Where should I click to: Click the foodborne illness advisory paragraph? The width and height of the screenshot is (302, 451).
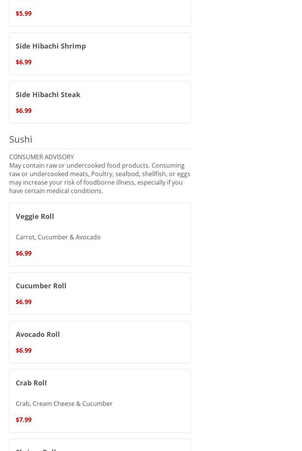[x=100, y=178]
